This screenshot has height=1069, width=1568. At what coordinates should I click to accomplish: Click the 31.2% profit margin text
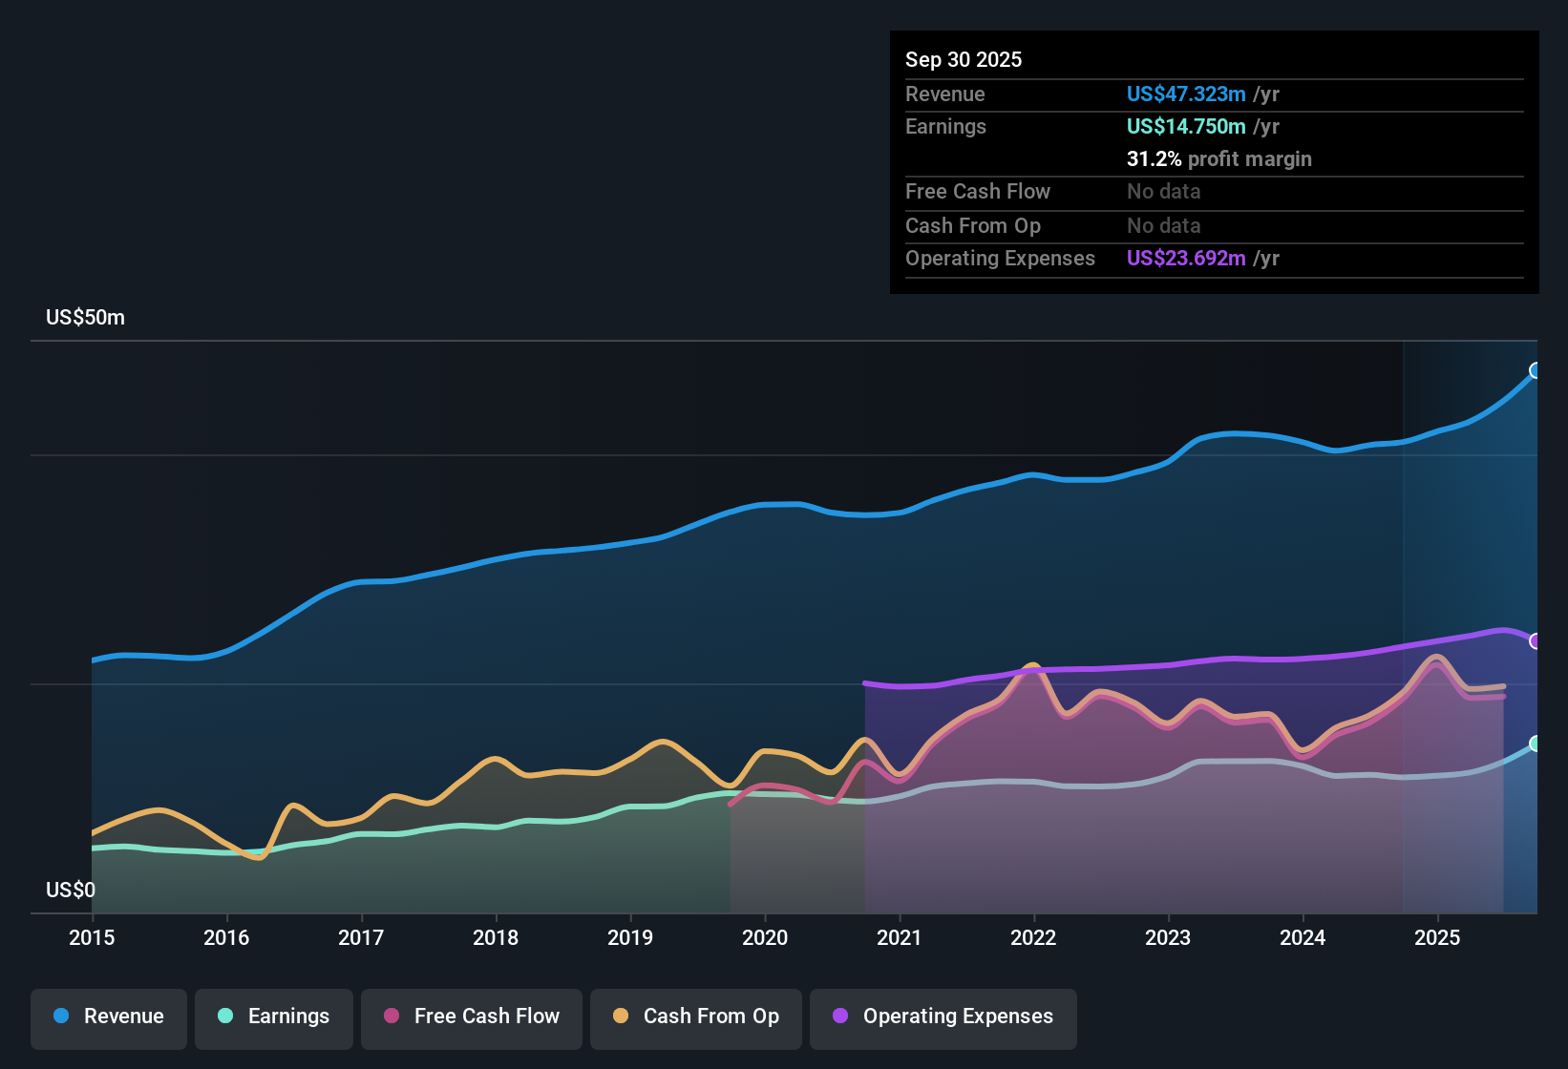(1219, 159)
